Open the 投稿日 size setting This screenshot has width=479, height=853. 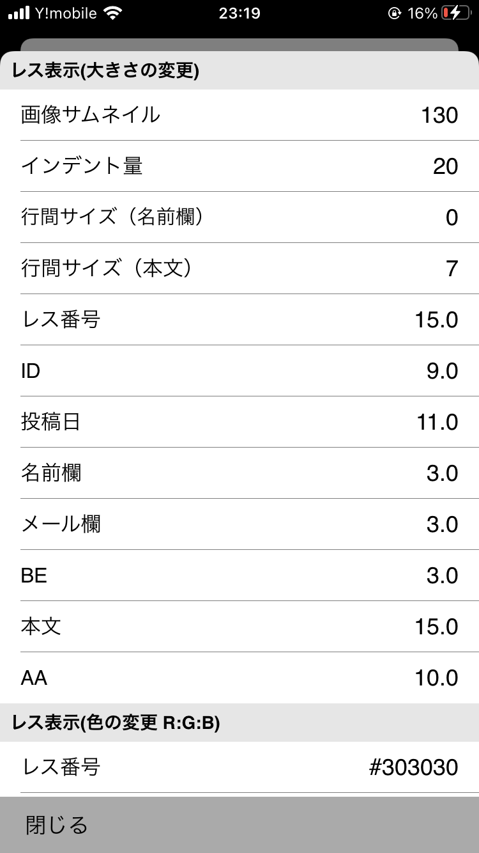pyautogui.click(x=240, y=422)
